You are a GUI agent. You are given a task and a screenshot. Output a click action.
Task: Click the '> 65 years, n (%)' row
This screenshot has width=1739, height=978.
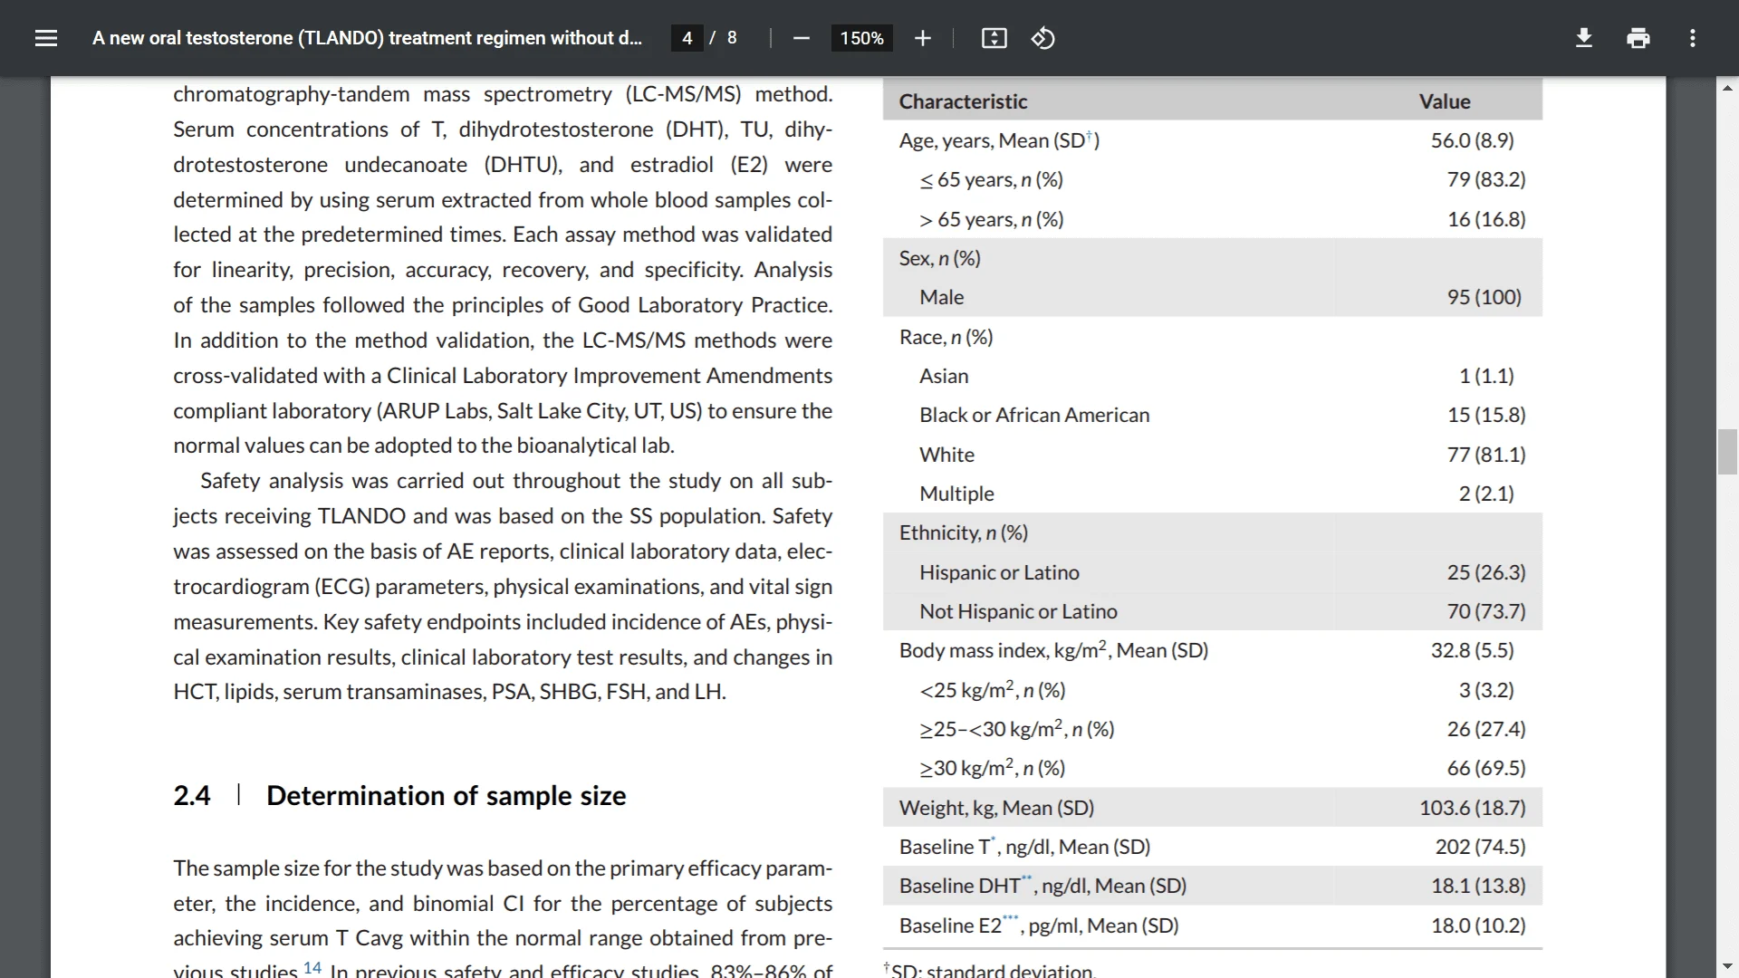pos(1213,219)
